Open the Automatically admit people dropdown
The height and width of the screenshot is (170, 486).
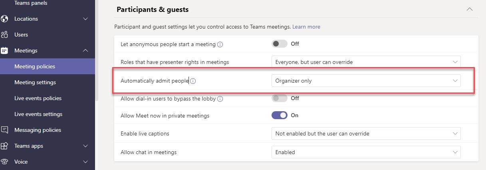365,81
